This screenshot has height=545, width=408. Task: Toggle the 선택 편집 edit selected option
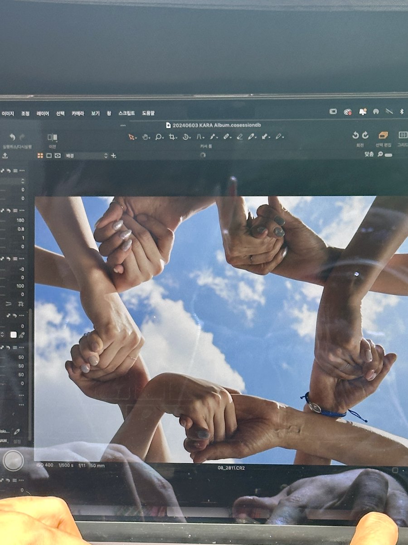[x=383, y=135]
